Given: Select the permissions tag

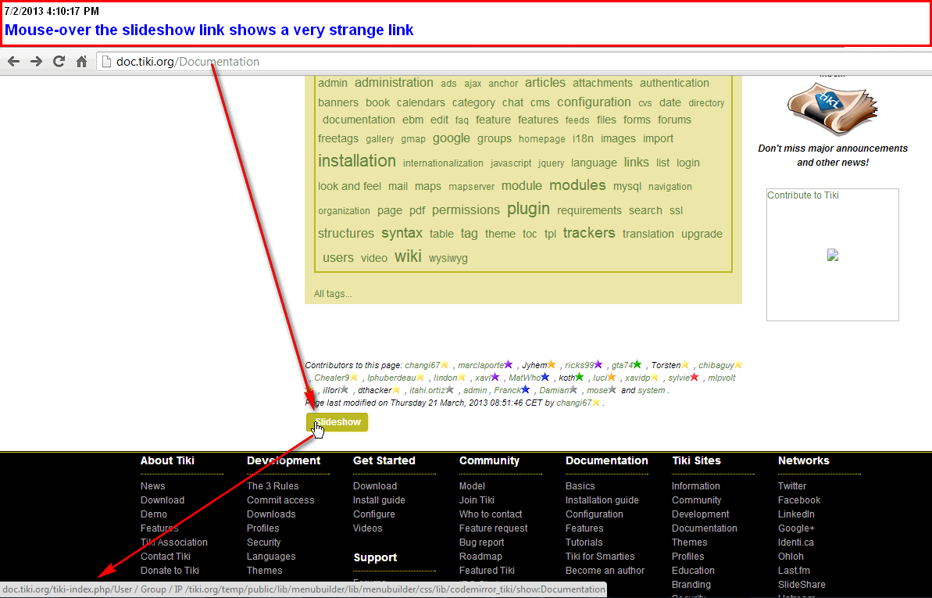Looking at the screenshot, I should [466, 210].
